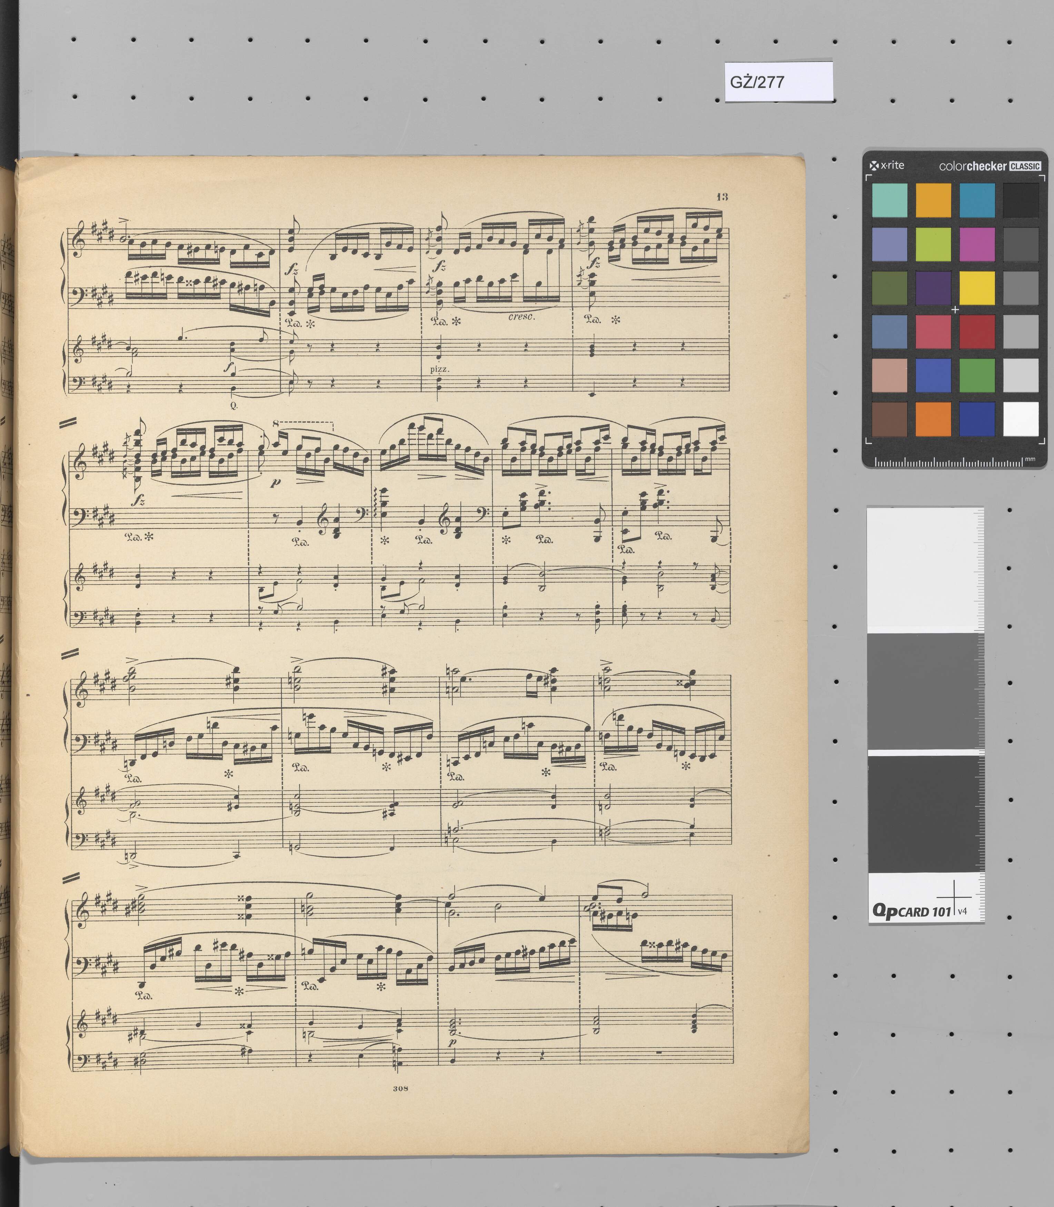Click the dark brown color patch
The height and width of the screenshot is (1207, 1054).
pos(889,419)
